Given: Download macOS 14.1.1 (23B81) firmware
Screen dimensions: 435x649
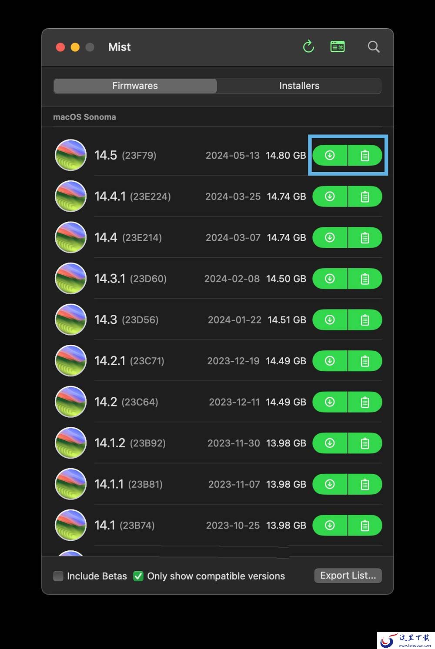Looking at the screenshot, I should pos(330,484).
